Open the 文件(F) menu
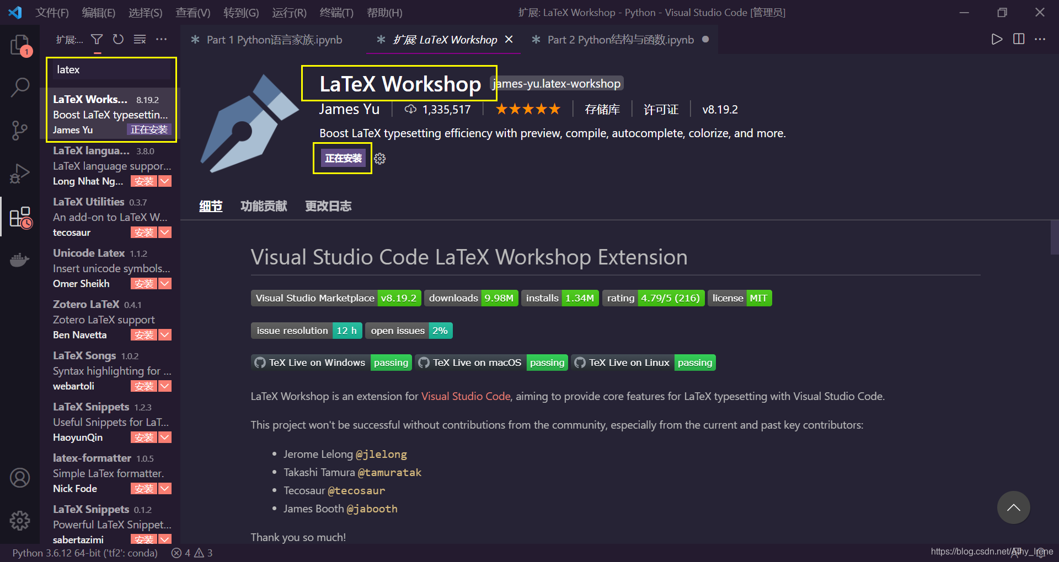Viewport: 1059px width, 562px height. 52,13
